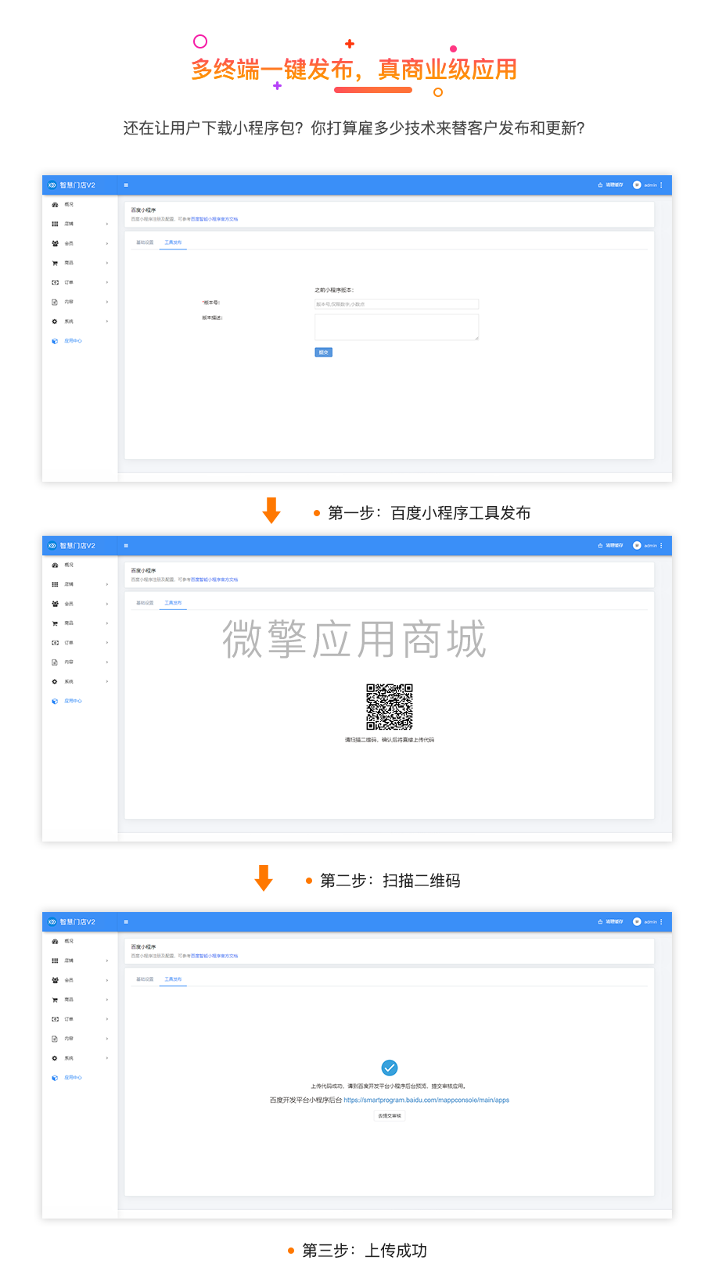Click the 商品 cart icon in the version form screen
Viewport: 708px width, 1278px height.
click(x=55, y=263)
